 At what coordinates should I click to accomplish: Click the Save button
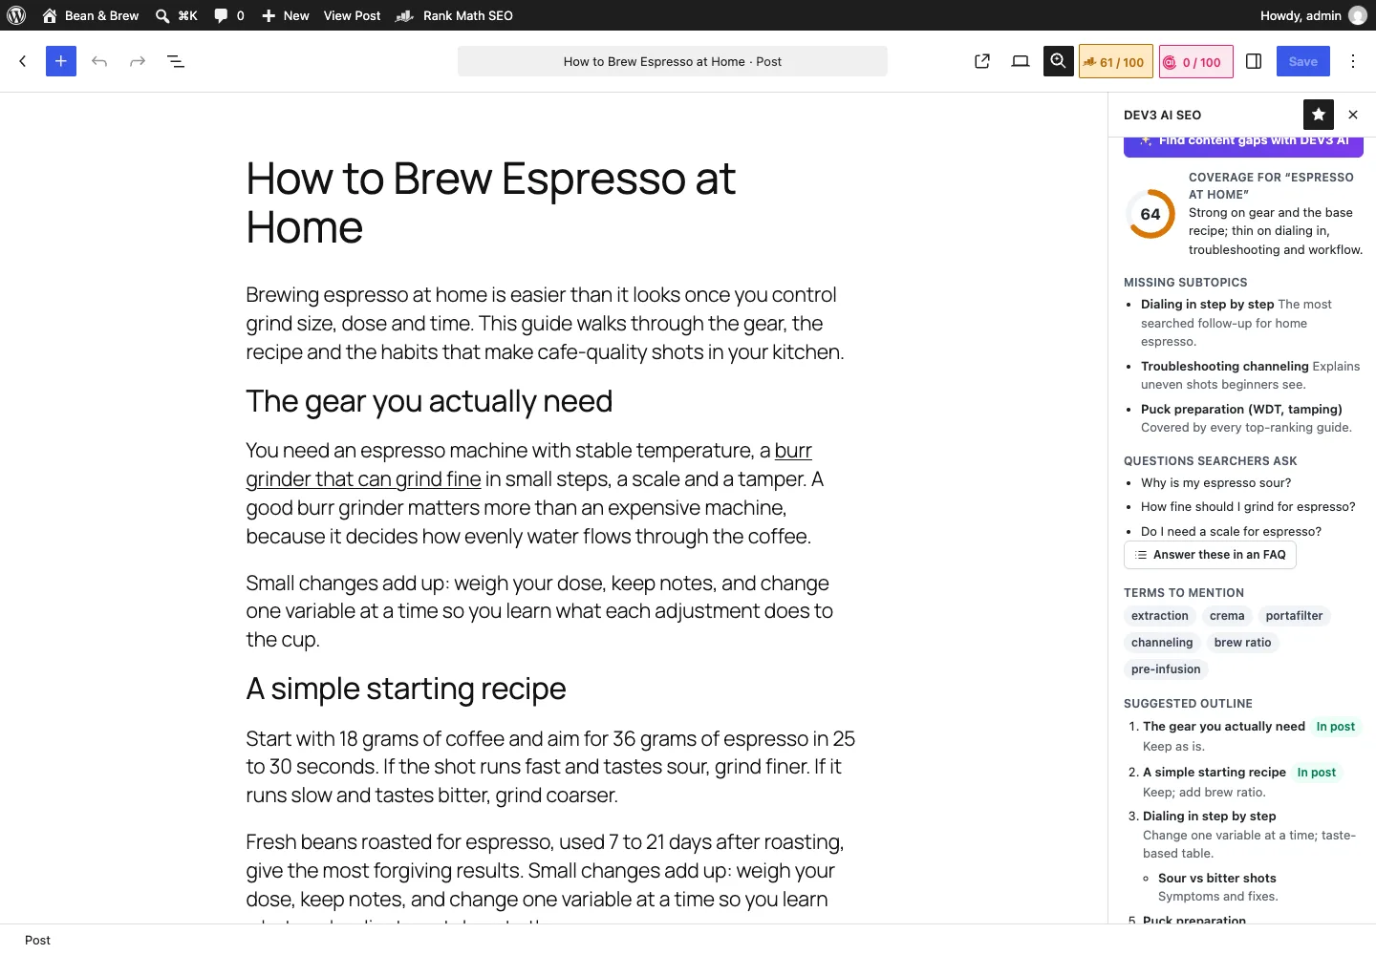click(x=1303, y=61)
